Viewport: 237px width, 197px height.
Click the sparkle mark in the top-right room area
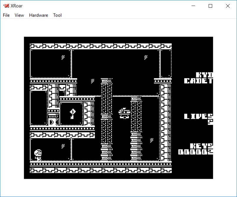pos(145,57)
